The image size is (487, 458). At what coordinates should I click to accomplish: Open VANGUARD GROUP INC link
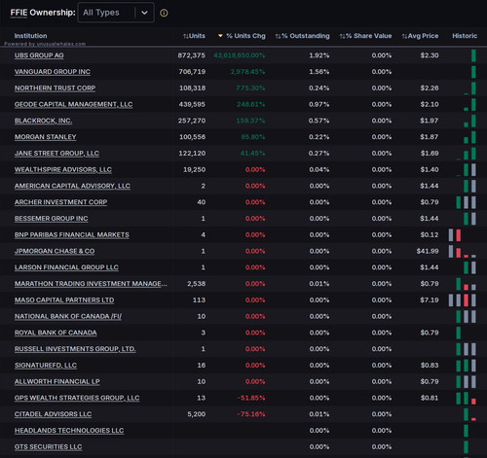tap(53, 72)
